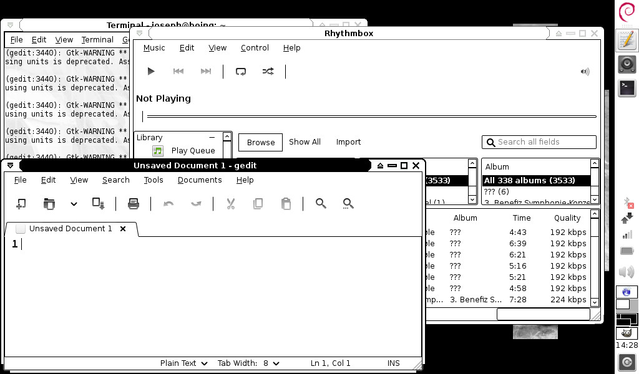The width and height of the screenshot is (639, 374).
Task: Sort tracks by Quality column header
Action: coord(567,218)
